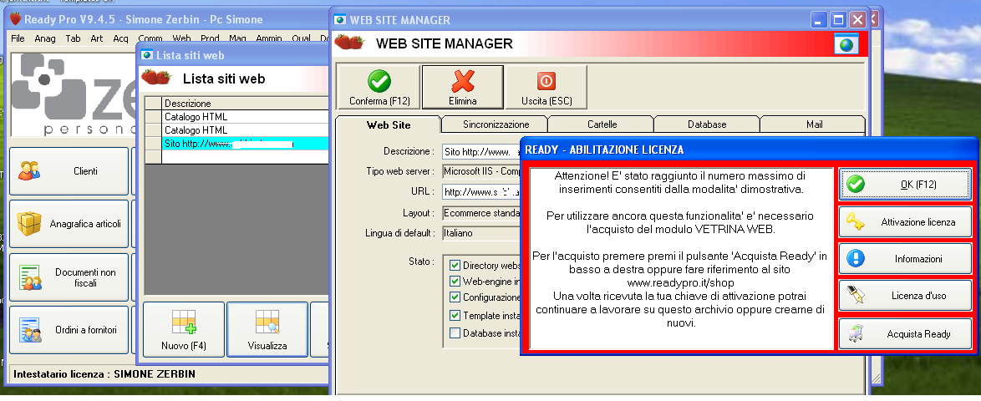The width and height of the screenshot is (981, 401).
Task: Click license warning message text area
Action: tap(681, 258)
